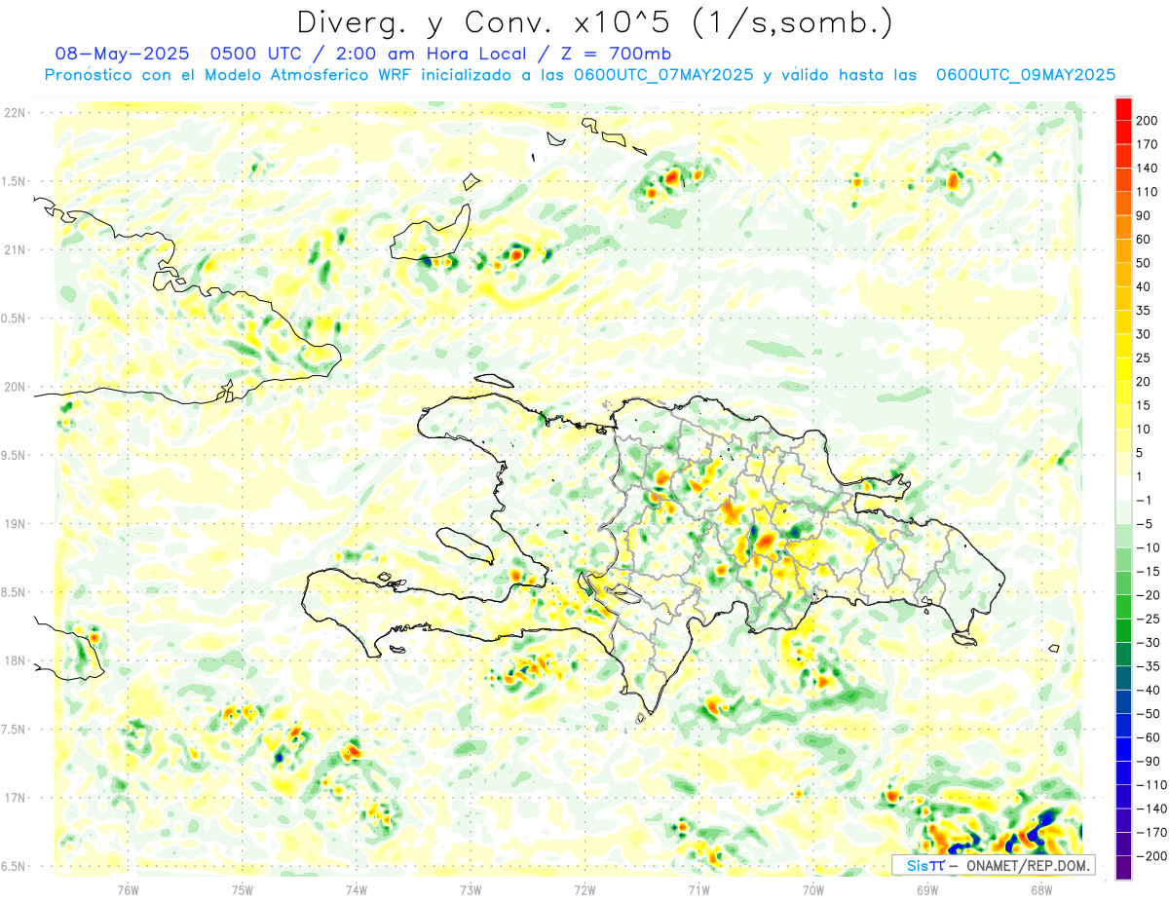This screenshot has width=1169, height=903.
Task: Click the '-110' colorbar label
Action: point(1150,784)
